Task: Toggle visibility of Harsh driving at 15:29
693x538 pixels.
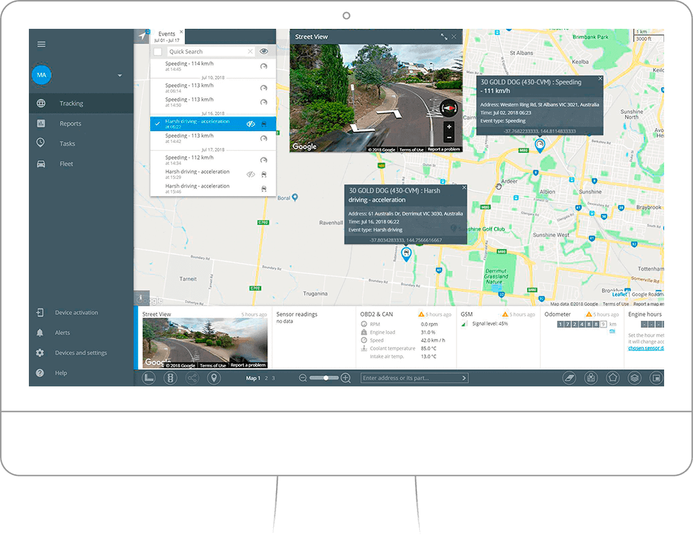Action: [251, 174]
